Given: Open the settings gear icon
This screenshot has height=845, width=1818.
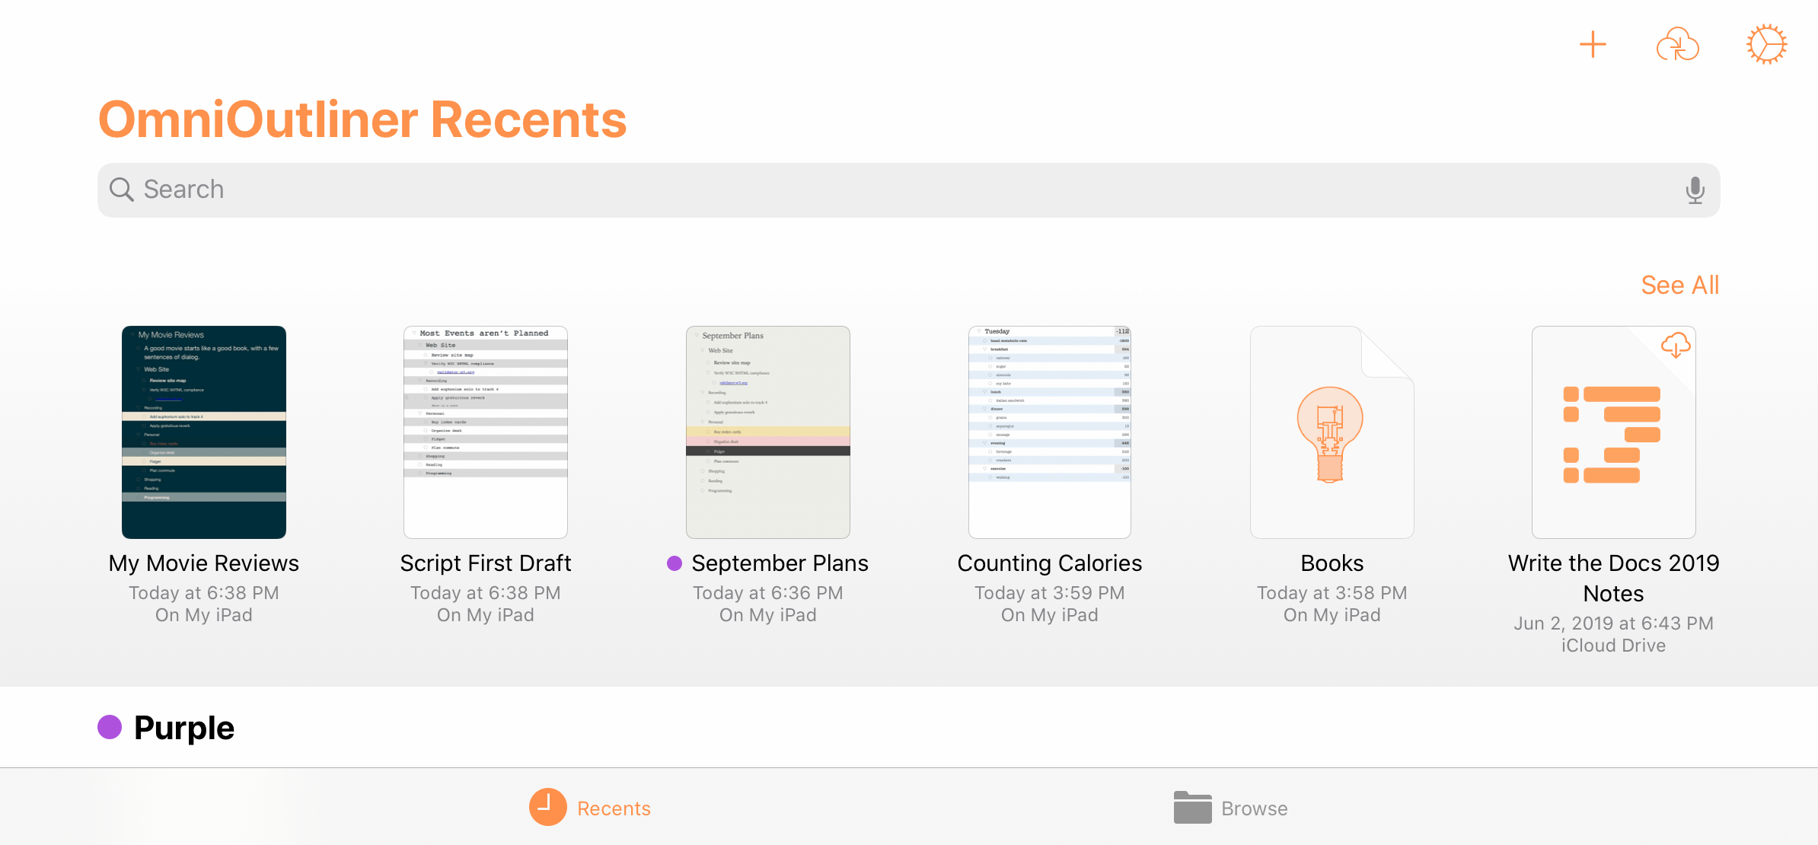Looking at the screenshot, I should point(1766,45).
